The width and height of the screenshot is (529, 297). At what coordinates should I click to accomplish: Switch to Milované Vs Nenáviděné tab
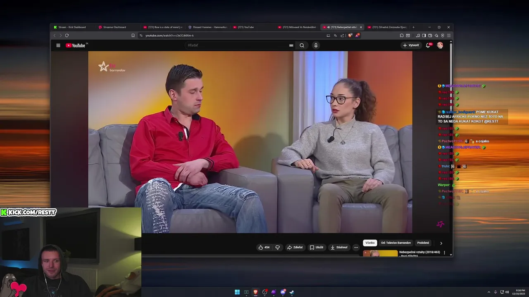297,27
